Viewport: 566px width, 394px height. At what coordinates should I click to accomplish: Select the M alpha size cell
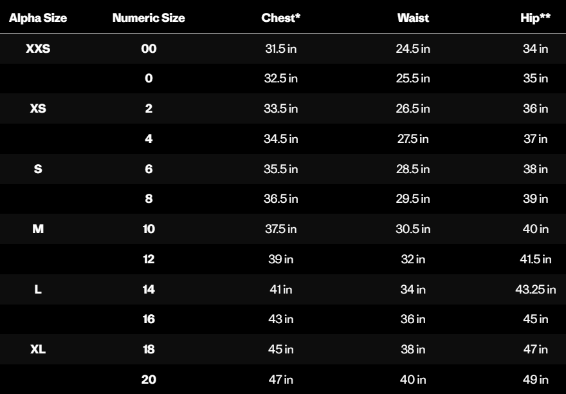(x=38, y=229)
